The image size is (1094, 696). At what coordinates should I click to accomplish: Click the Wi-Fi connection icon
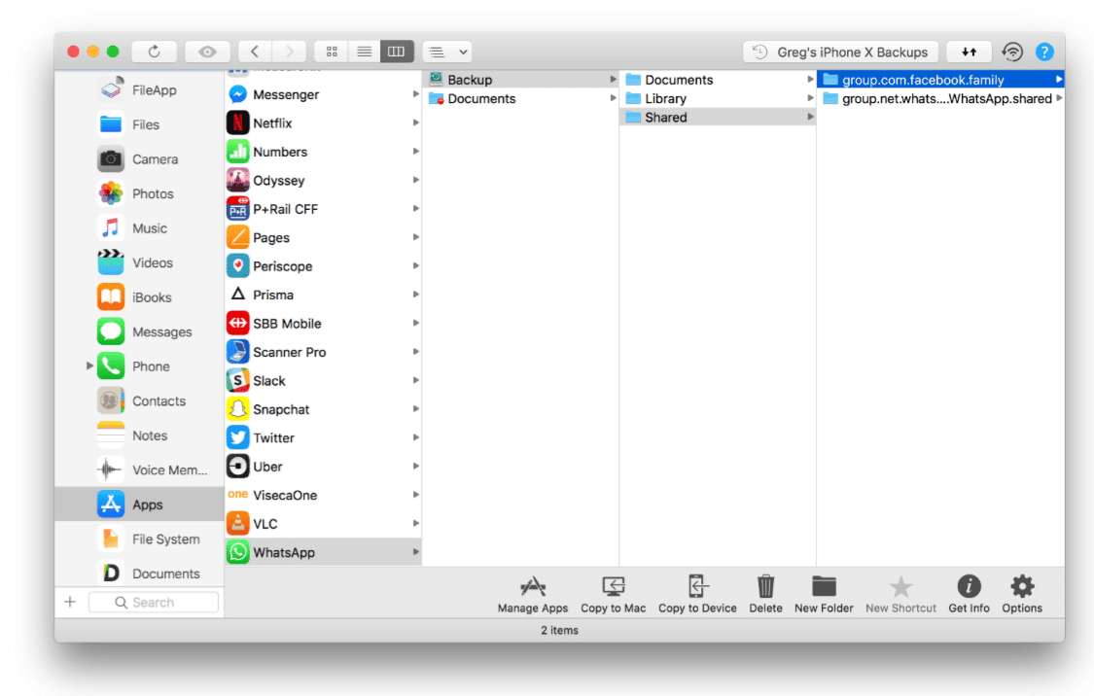[1012, 52]
